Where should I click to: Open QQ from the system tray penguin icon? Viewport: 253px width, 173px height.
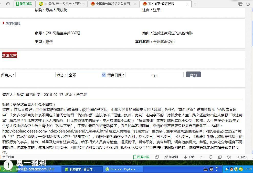pyautogui.click(x=231, y=169)
